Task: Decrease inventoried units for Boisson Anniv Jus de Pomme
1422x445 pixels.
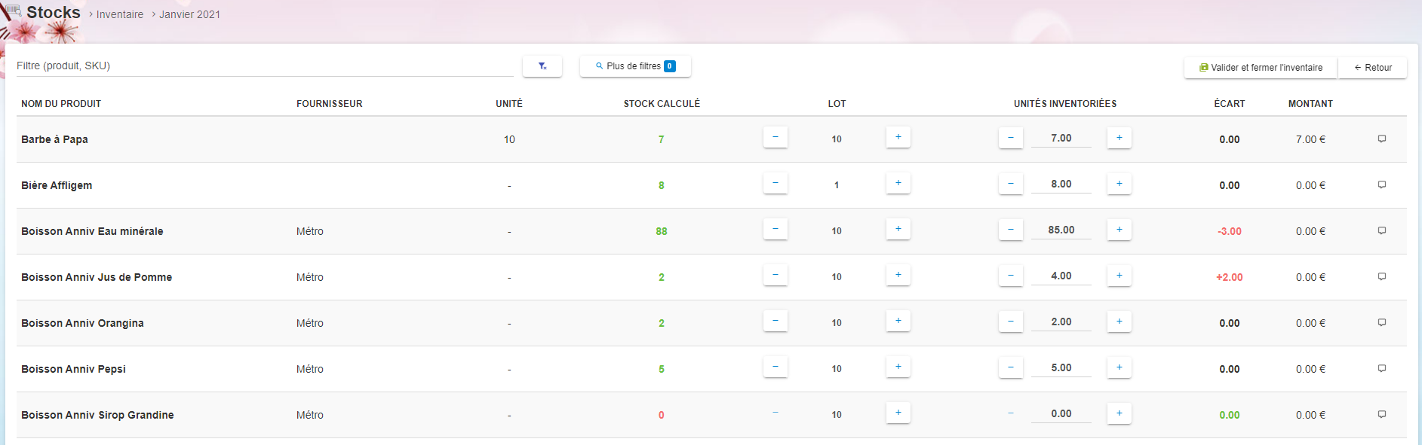Action: tap(1010, 276)
